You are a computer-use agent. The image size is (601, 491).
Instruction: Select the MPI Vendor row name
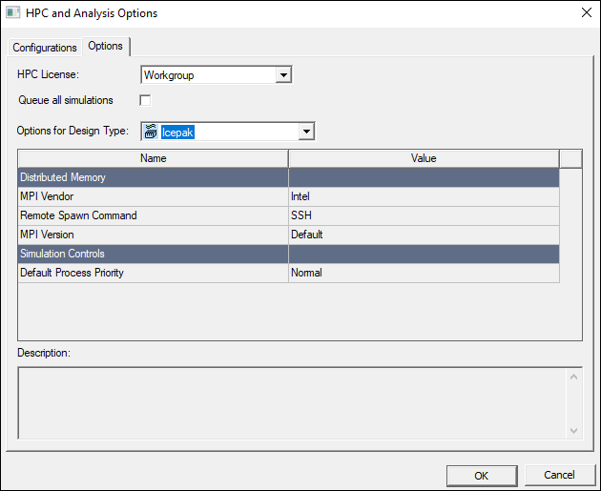pos(154,196)
